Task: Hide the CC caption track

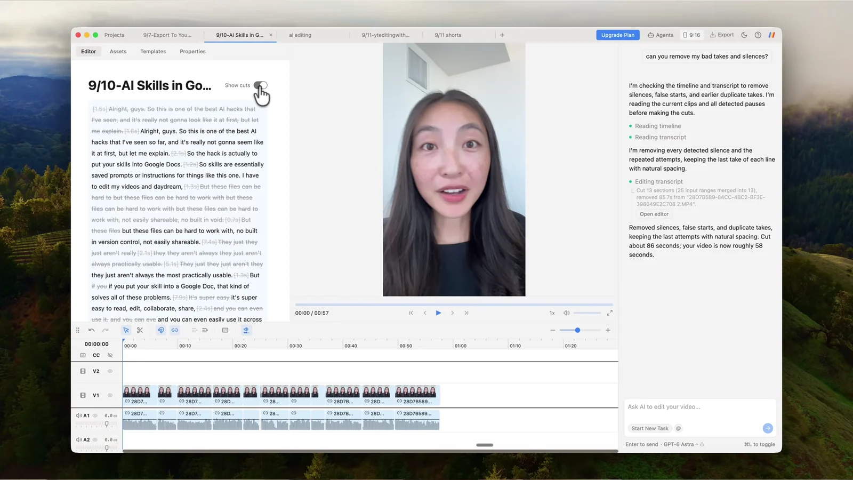Action: tap(110, 355)
